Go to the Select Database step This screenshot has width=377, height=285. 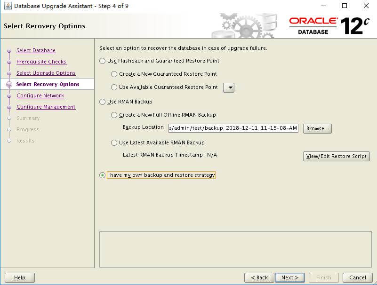36,50
